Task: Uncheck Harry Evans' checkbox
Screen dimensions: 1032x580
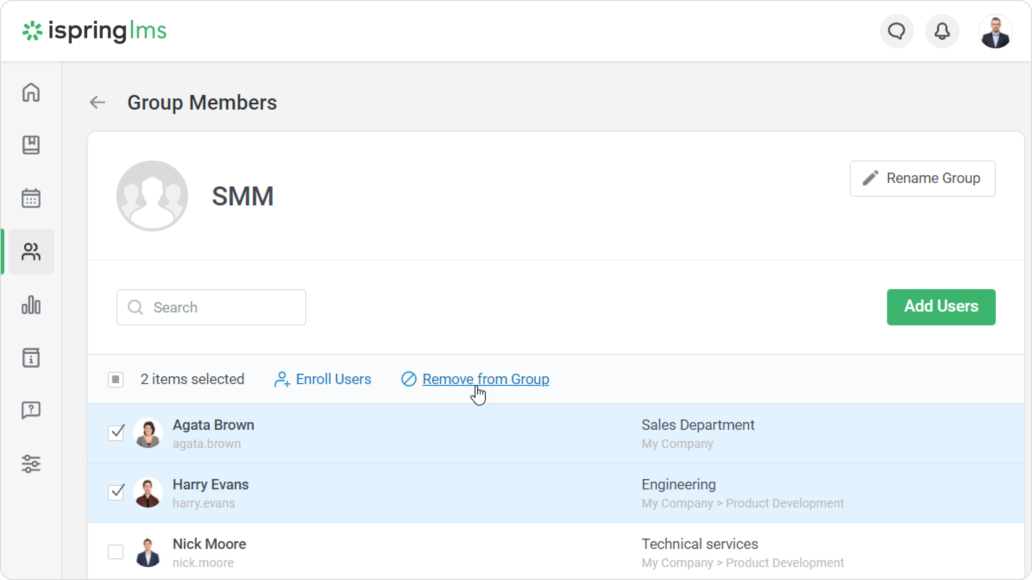Action: click(116, 492)
